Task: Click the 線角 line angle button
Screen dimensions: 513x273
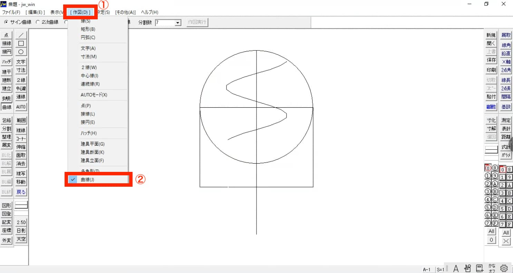Action: click(506, 45)
